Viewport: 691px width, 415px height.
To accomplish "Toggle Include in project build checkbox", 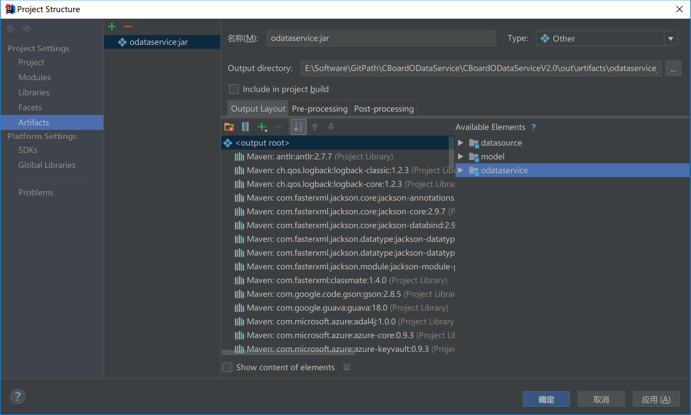I will point(234,89).
